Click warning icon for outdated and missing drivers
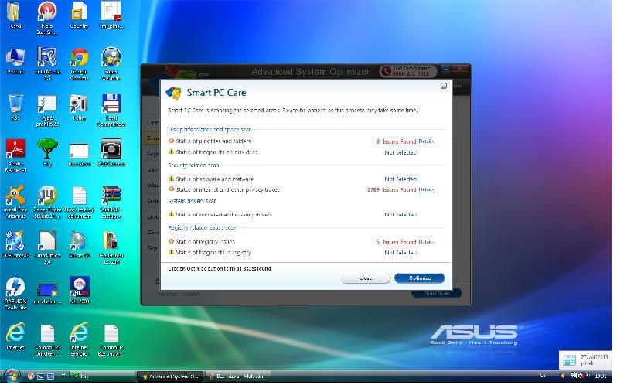Image resolution: width=617 pixels, height=385 pixels. [171, 214]
